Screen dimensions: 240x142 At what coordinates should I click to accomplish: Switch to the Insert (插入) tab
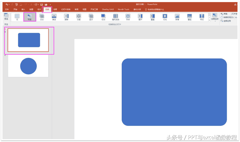click(x=23, y=10)
